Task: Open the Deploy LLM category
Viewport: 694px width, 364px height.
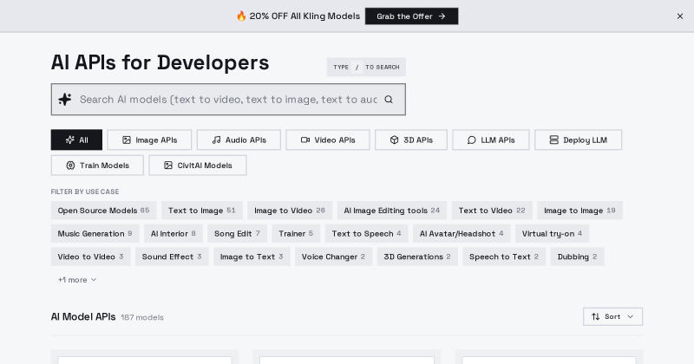Action: point(579,140)
